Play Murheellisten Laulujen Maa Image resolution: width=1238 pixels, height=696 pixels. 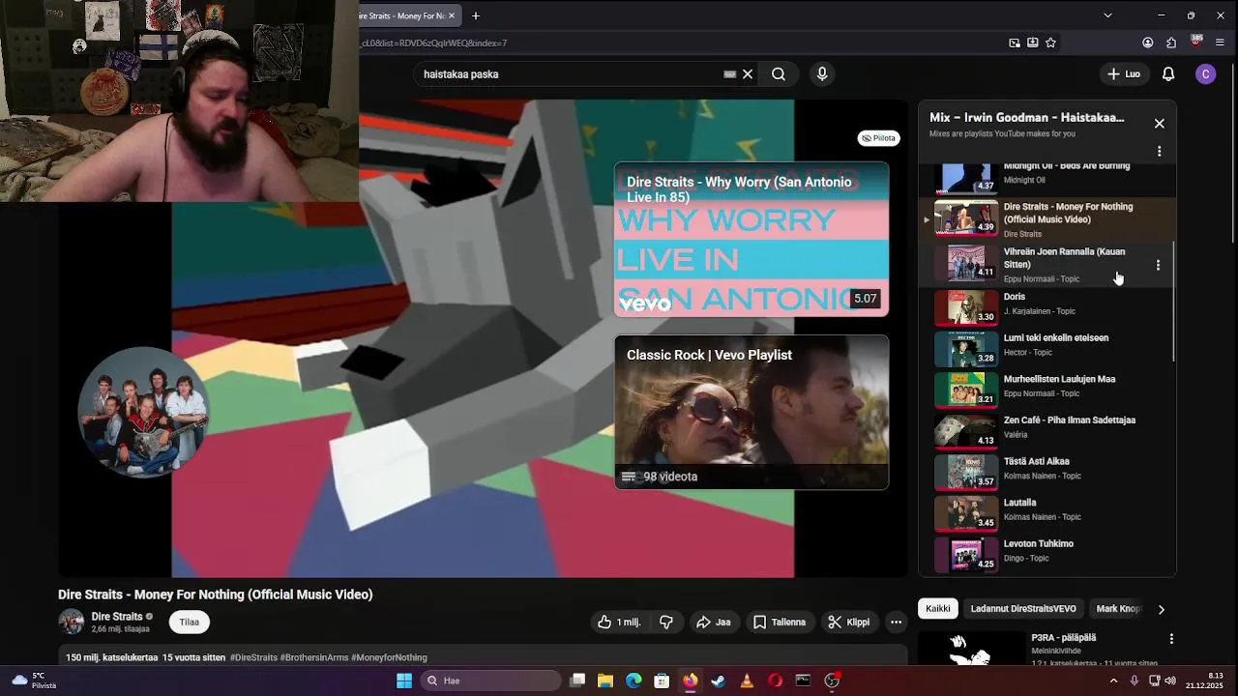tap(1047, 389)
